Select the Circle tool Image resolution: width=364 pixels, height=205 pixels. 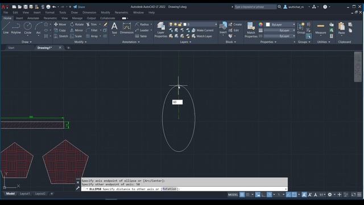(28, 28)
